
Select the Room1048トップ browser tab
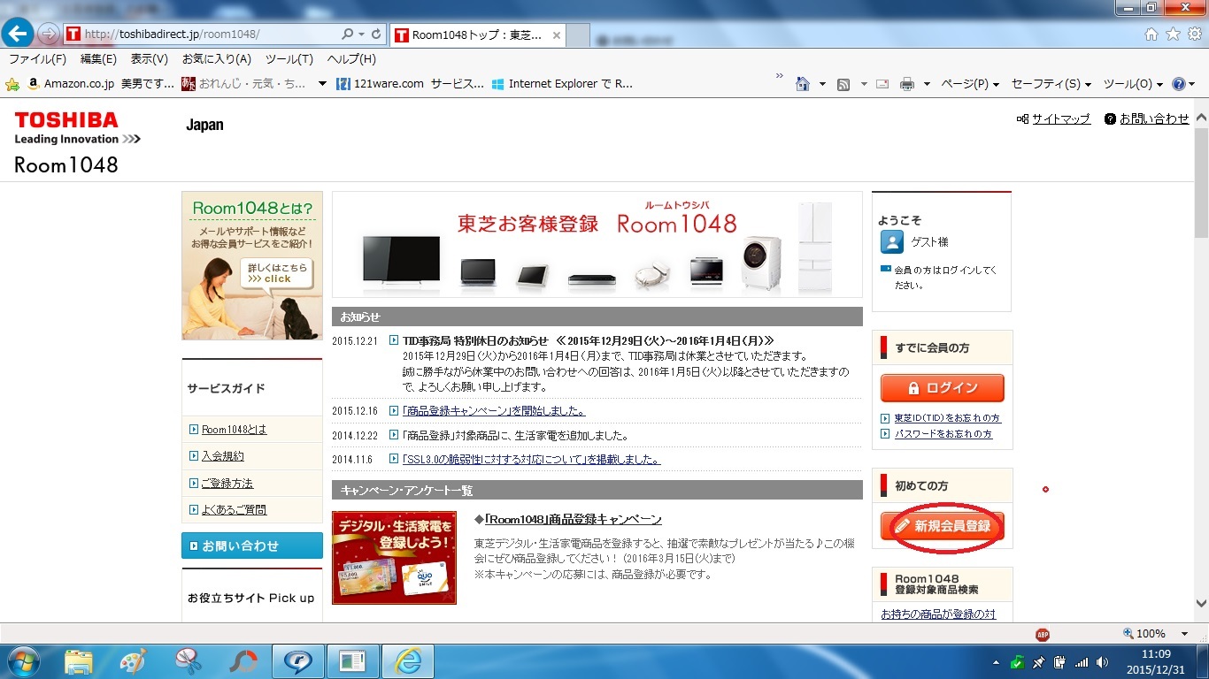click(476, 35)
